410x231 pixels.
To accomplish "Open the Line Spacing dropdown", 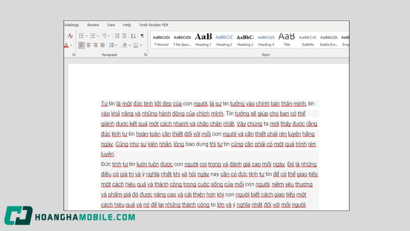I will pos(113,45).
